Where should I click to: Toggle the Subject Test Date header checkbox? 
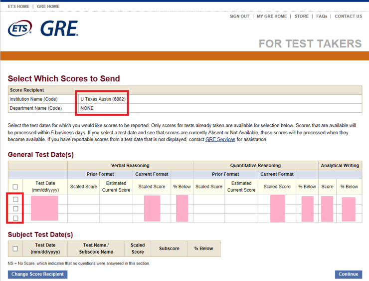15,249
